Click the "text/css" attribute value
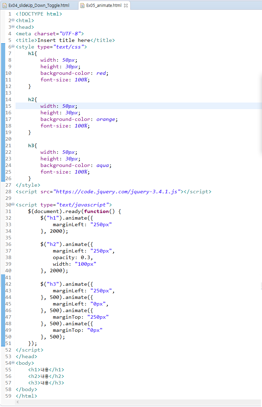Viewport: 262px width, 407px height. [x=68, y=47]
